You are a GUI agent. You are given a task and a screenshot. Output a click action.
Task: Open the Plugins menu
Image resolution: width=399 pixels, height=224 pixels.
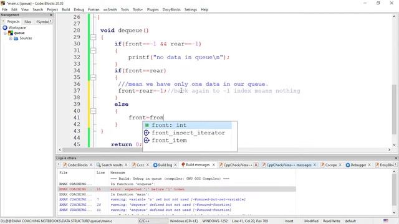(153, 9)
